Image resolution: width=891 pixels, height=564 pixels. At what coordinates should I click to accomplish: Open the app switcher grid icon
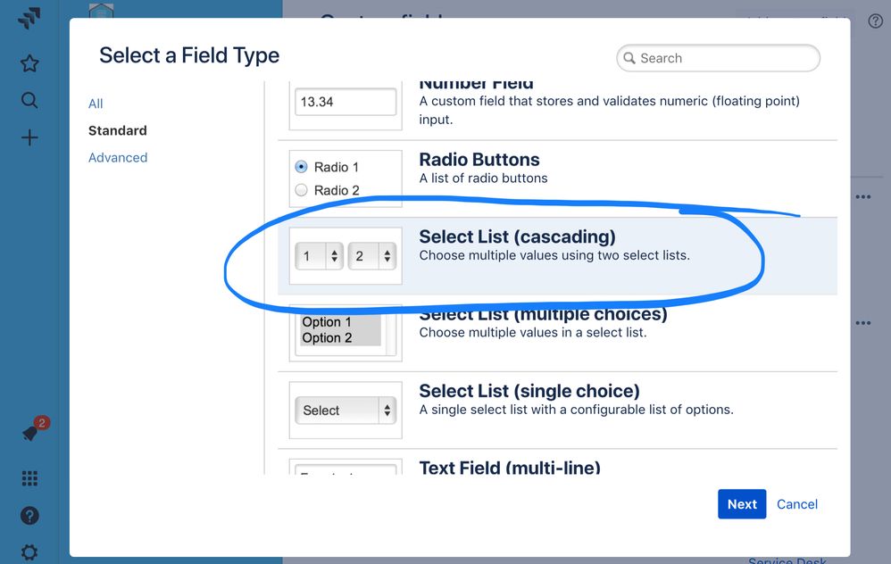click(x=29, y=478)
